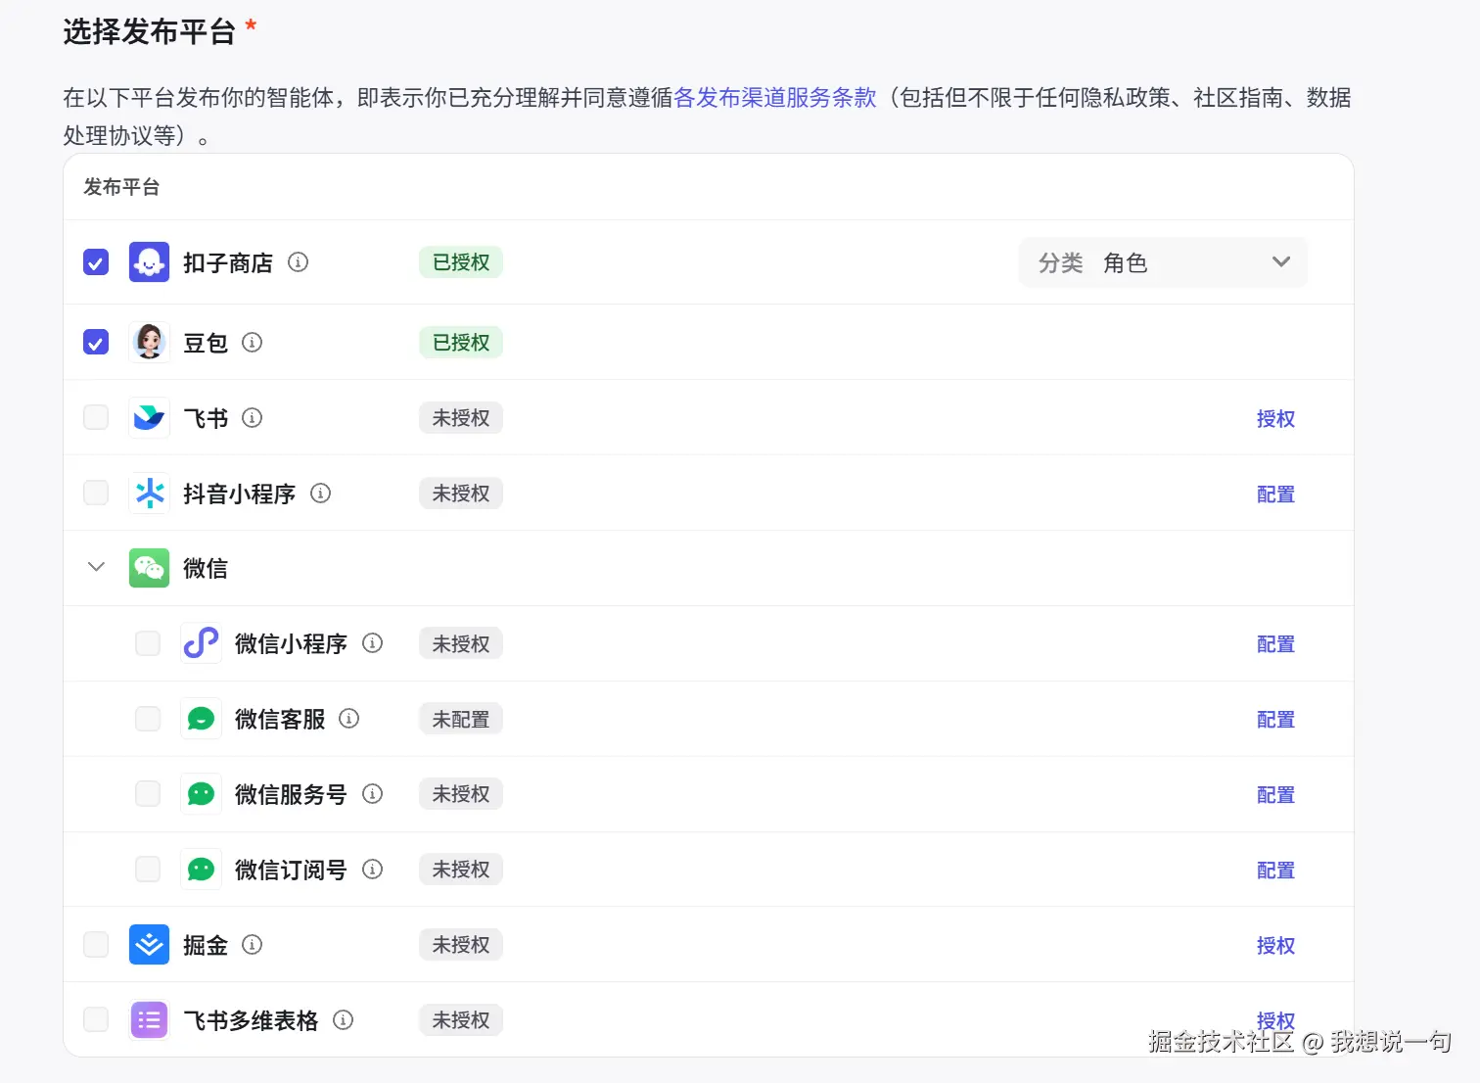Image resolution: width=1480 pixels, height=1083 pixels.
Task: Open info icon beside 抖音小程序
Action: [x=320, y=494]
